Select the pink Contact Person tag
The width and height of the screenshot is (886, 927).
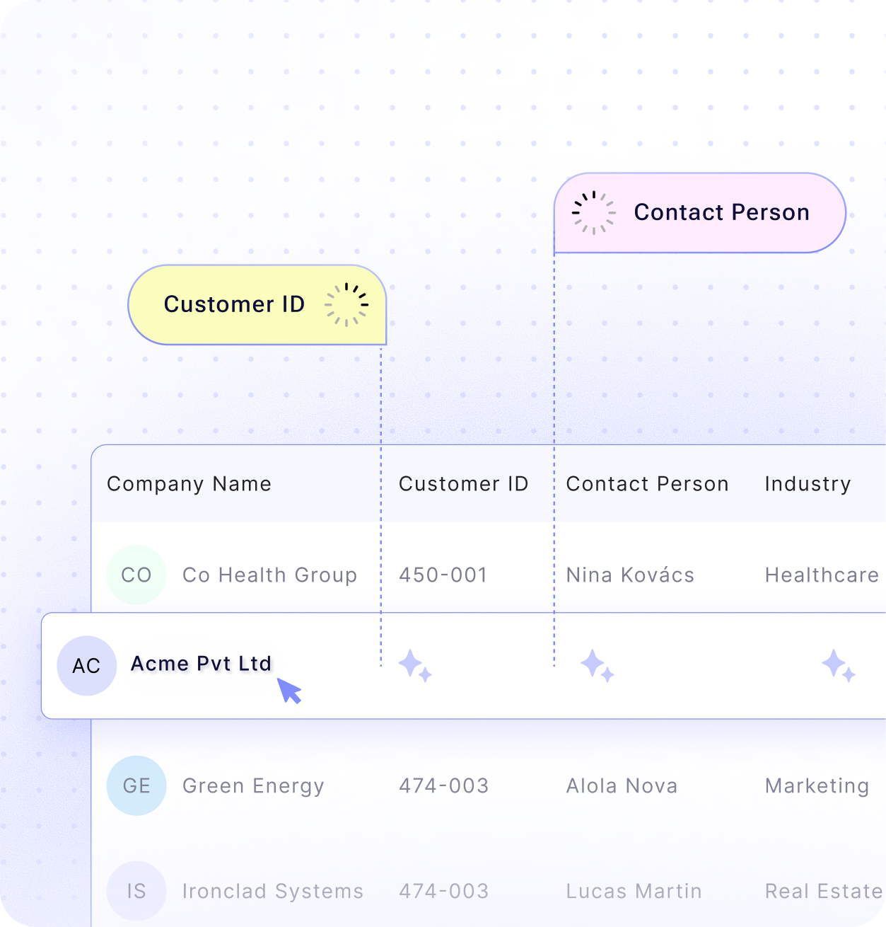tap(721, 212)
